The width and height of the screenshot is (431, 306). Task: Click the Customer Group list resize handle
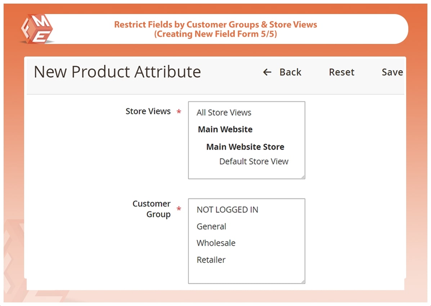(303, 282)
